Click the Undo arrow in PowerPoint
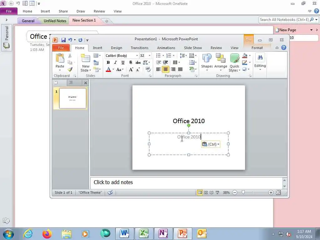The height and width of the screenshot is (240, 320). click(x=70, y=40)
